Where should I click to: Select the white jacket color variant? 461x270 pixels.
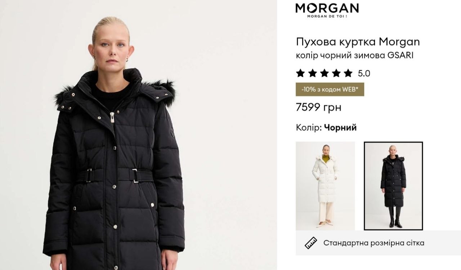pos(325,186)
